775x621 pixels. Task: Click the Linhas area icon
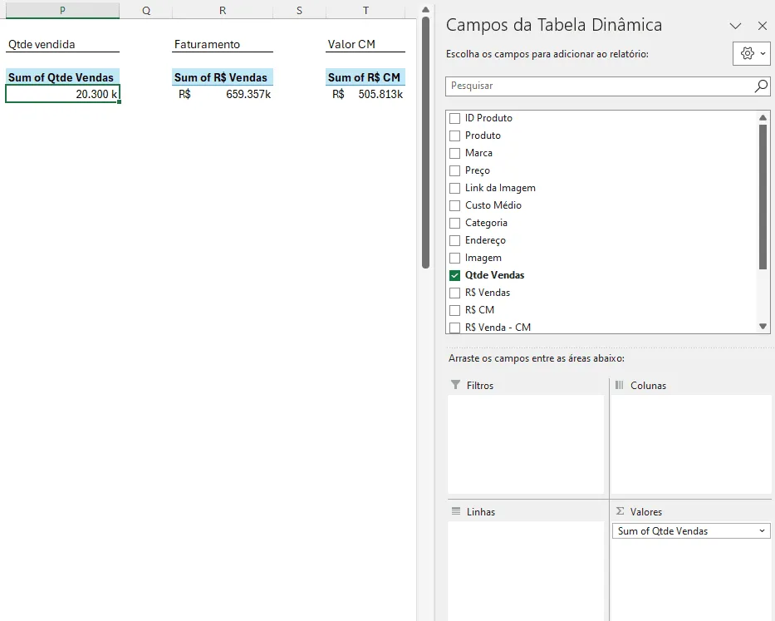[x=456, y=511]
